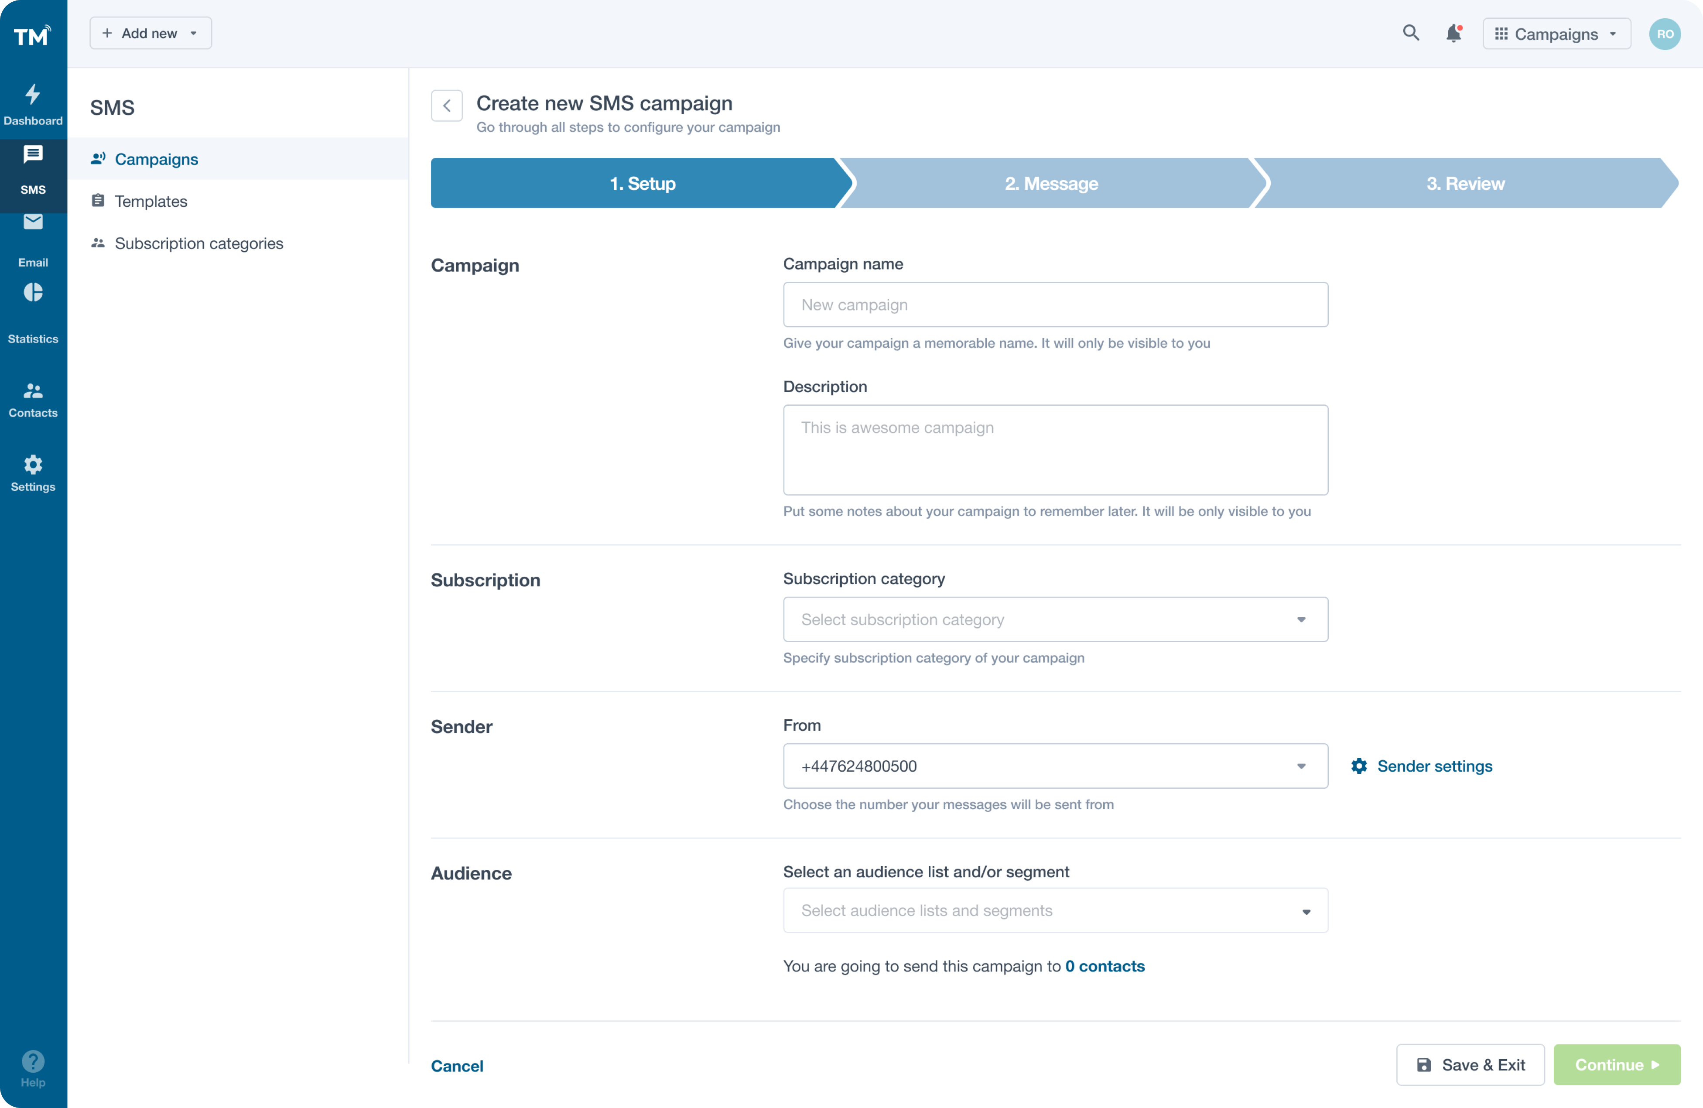Go back using the arrow near campaign title
Screen dimensions: 1703x1108
coord(447,105)
